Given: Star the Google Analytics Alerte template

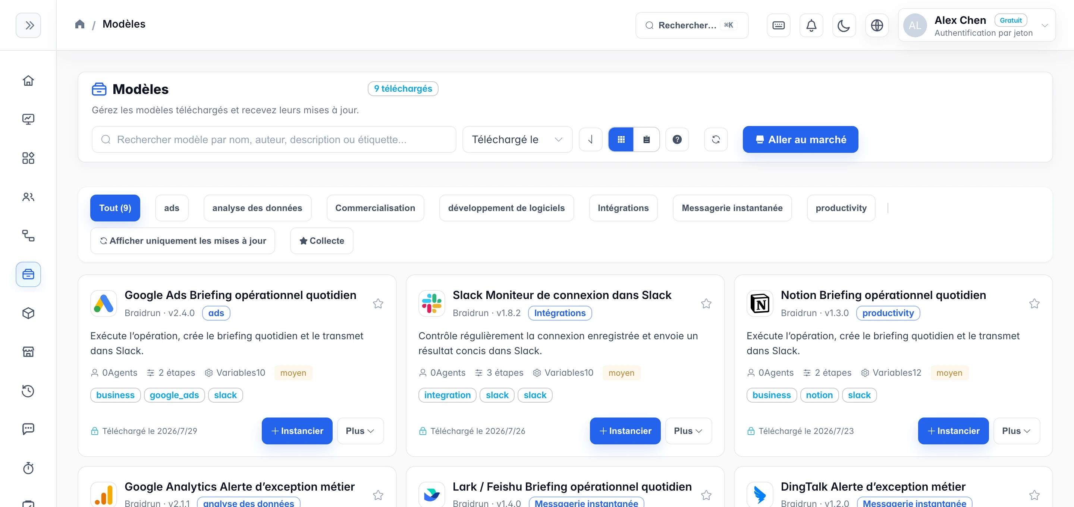Looking at the screenshot, I should coord(378,495).
